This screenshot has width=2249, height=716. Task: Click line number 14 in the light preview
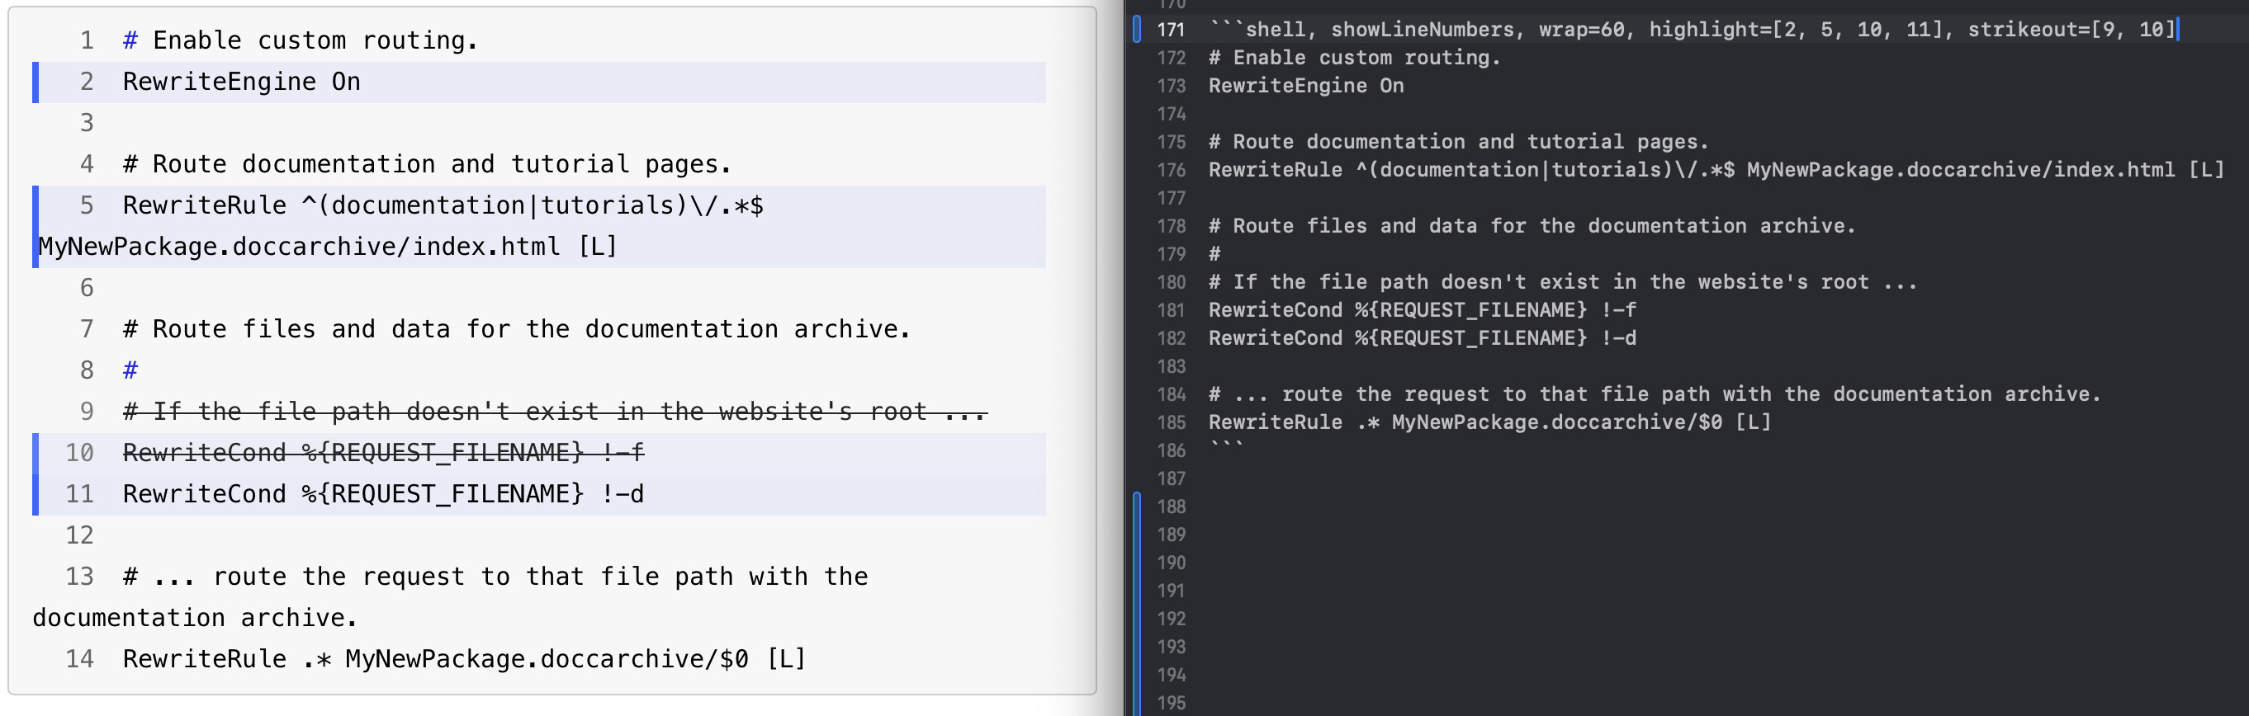[79, 659]
